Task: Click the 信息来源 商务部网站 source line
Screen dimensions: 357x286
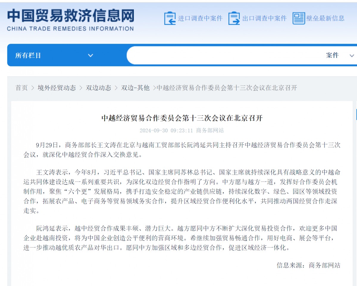Action: pyautogui.click(x=308, y=265)
